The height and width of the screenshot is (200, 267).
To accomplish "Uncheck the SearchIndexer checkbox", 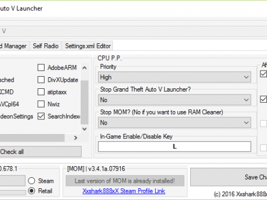I will [41, 116].
